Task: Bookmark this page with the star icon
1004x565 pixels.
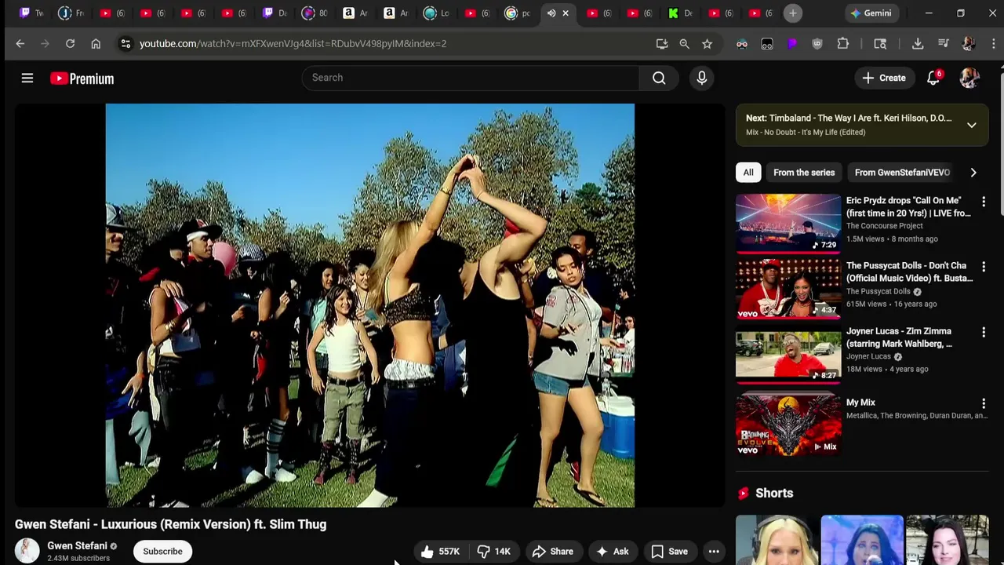Action: click(707, 44)
